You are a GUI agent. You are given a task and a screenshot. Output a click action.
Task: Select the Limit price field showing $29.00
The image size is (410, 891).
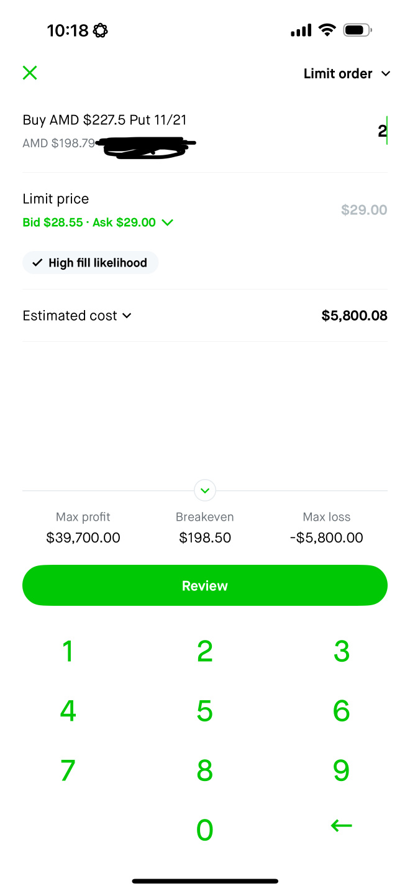point(364,210)
